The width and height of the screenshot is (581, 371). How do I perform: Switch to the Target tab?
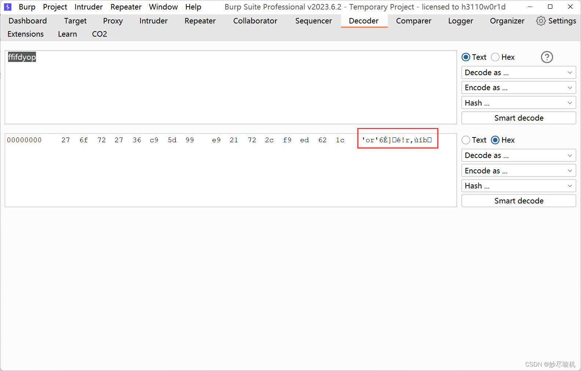[75, 21]
